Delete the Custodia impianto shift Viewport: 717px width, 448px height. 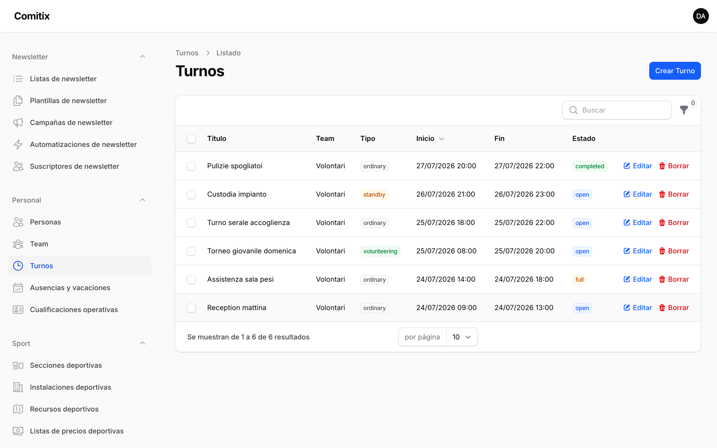tap(674, 194)
